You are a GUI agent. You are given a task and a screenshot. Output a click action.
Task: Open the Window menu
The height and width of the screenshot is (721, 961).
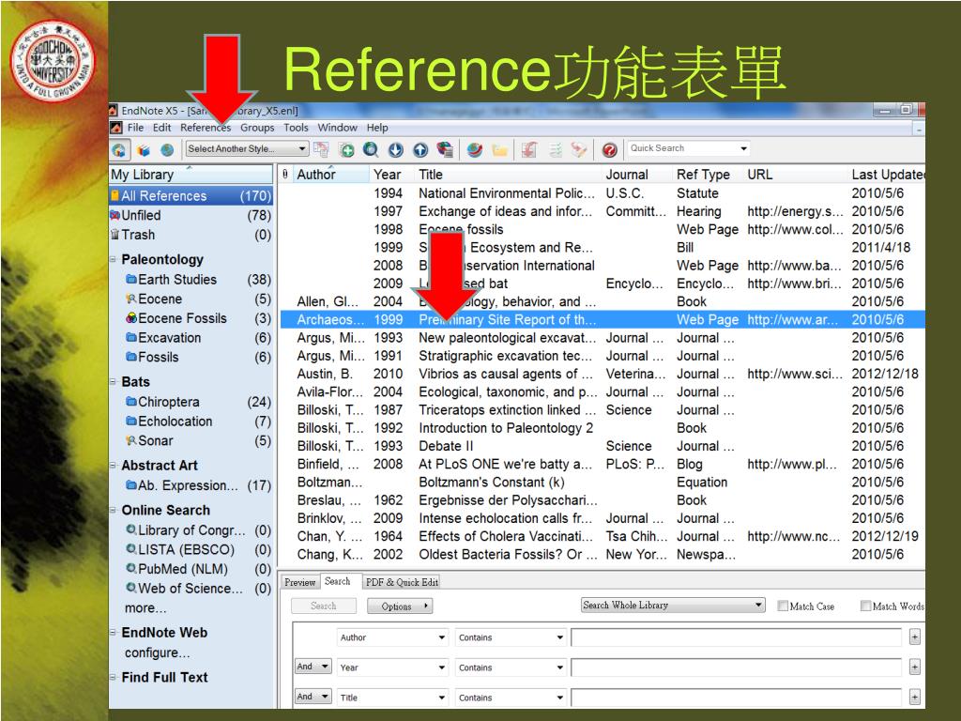pyautogui.click(x=337, y=128)
